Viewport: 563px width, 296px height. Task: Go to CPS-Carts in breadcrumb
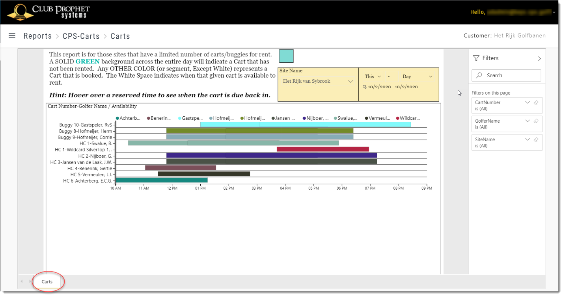pyautogui.click(x=81, y=36)
